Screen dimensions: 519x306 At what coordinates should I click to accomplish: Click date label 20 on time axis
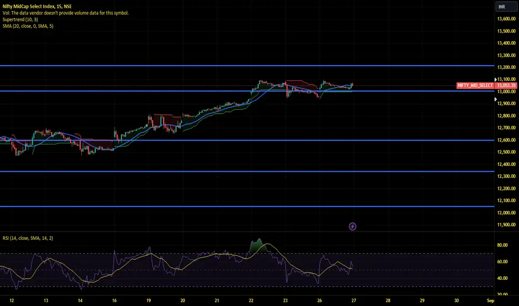click(x=183, y=300)
